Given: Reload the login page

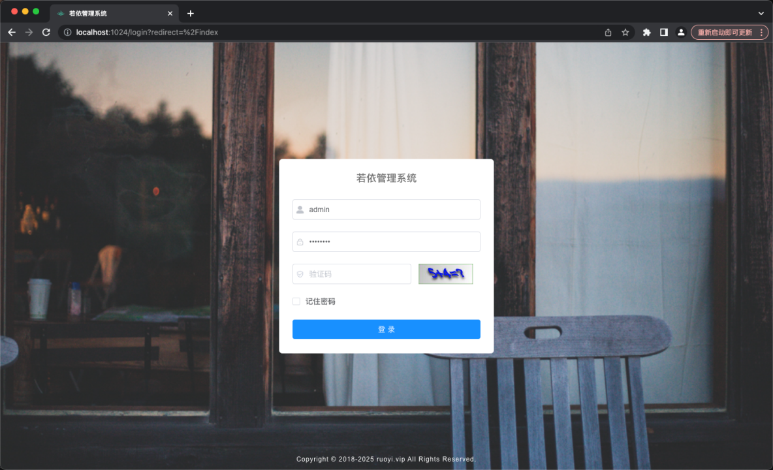Looking at the screenshot, I should point(46,32).
